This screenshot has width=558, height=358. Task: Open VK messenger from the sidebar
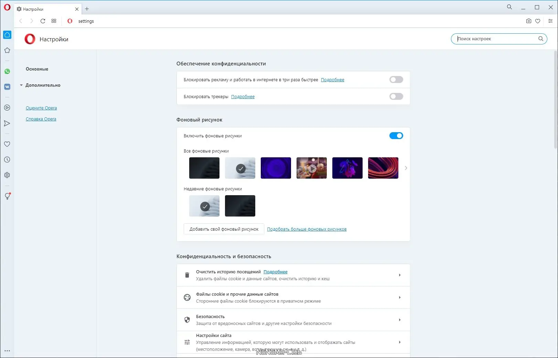pyautogui.click(x=7, y=87)
